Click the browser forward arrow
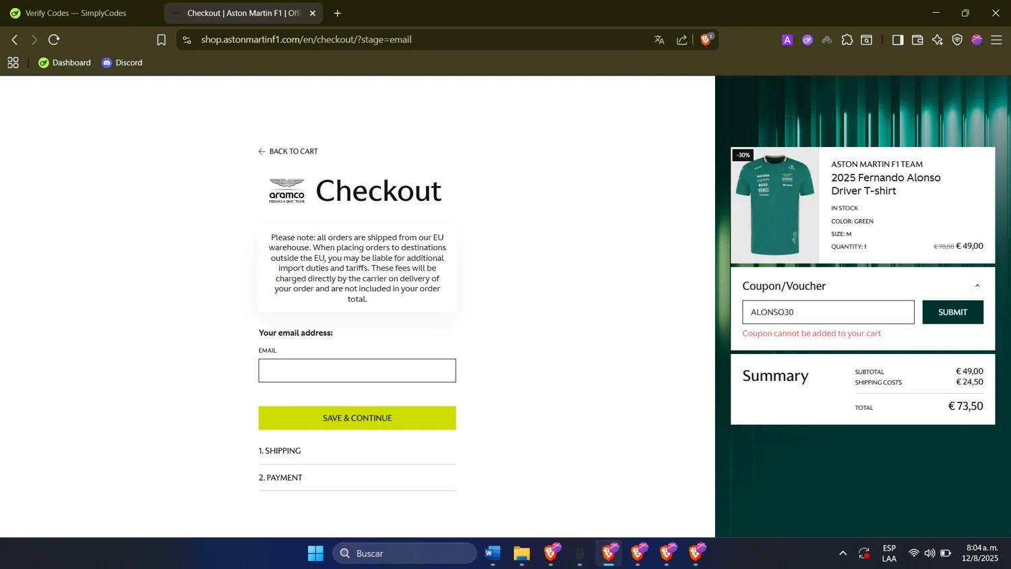 pyautogui.click(x=34, y=40)
